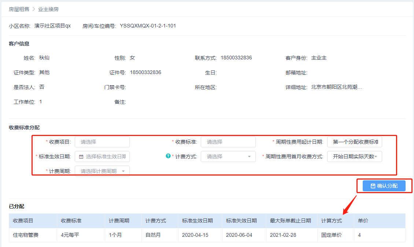Screen dimensions: 414x247
Task: Click the 客户信息 section heading
Action: pos(19,44)
